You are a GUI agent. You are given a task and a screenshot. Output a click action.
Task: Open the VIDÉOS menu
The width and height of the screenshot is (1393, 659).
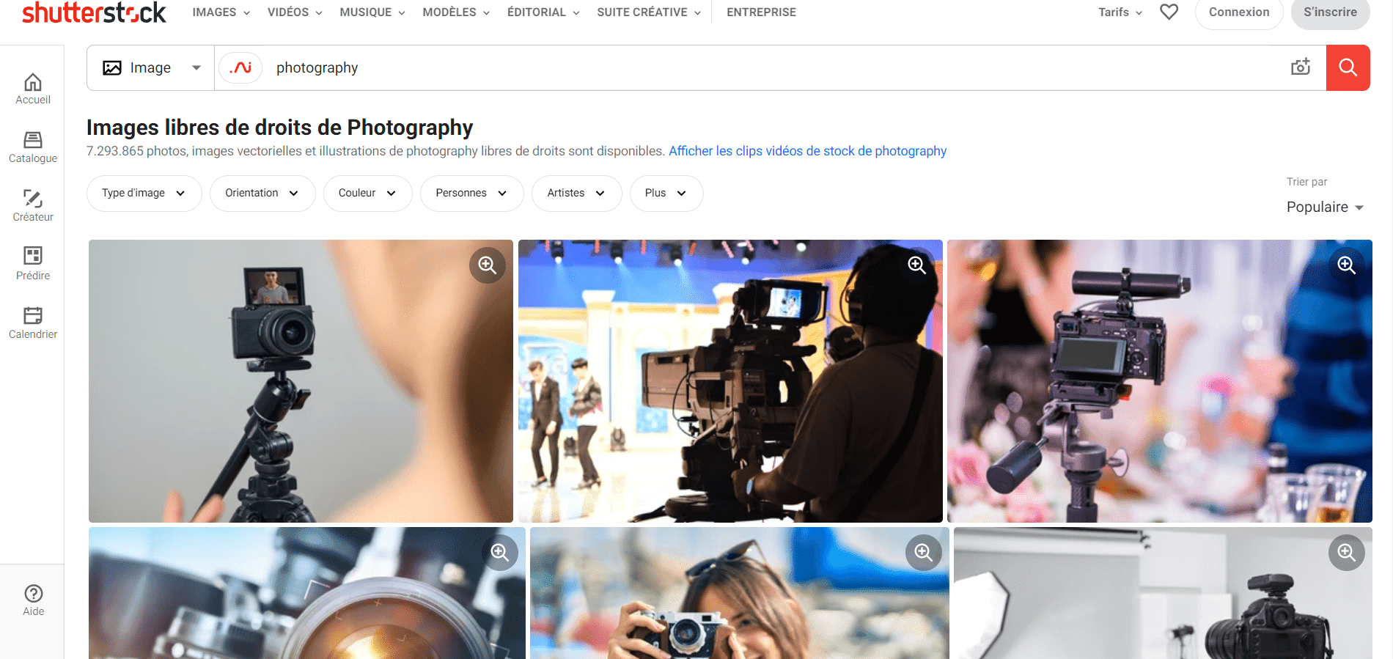295,12
